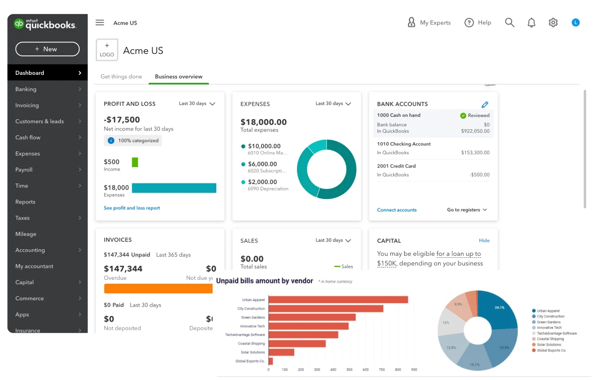Open the My Experts person icon
Viewport: 598px width, 380px height.
(411, 22)
